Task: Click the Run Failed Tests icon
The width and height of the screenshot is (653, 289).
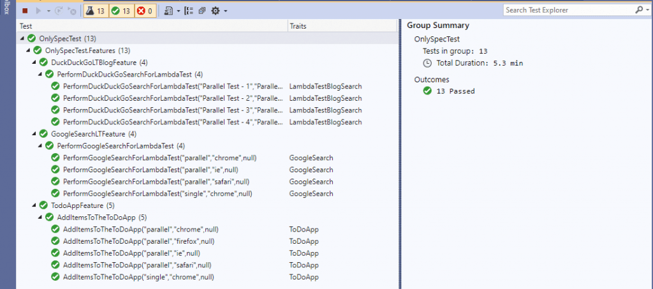Action: point(71,11)
